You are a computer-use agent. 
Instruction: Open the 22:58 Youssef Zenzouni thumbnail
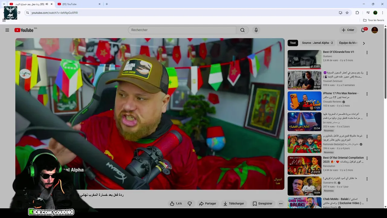(304, 80)
